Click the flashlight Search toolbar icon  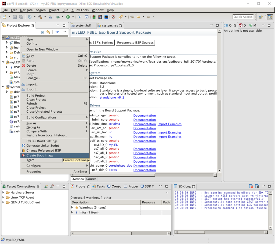(121, 17)
